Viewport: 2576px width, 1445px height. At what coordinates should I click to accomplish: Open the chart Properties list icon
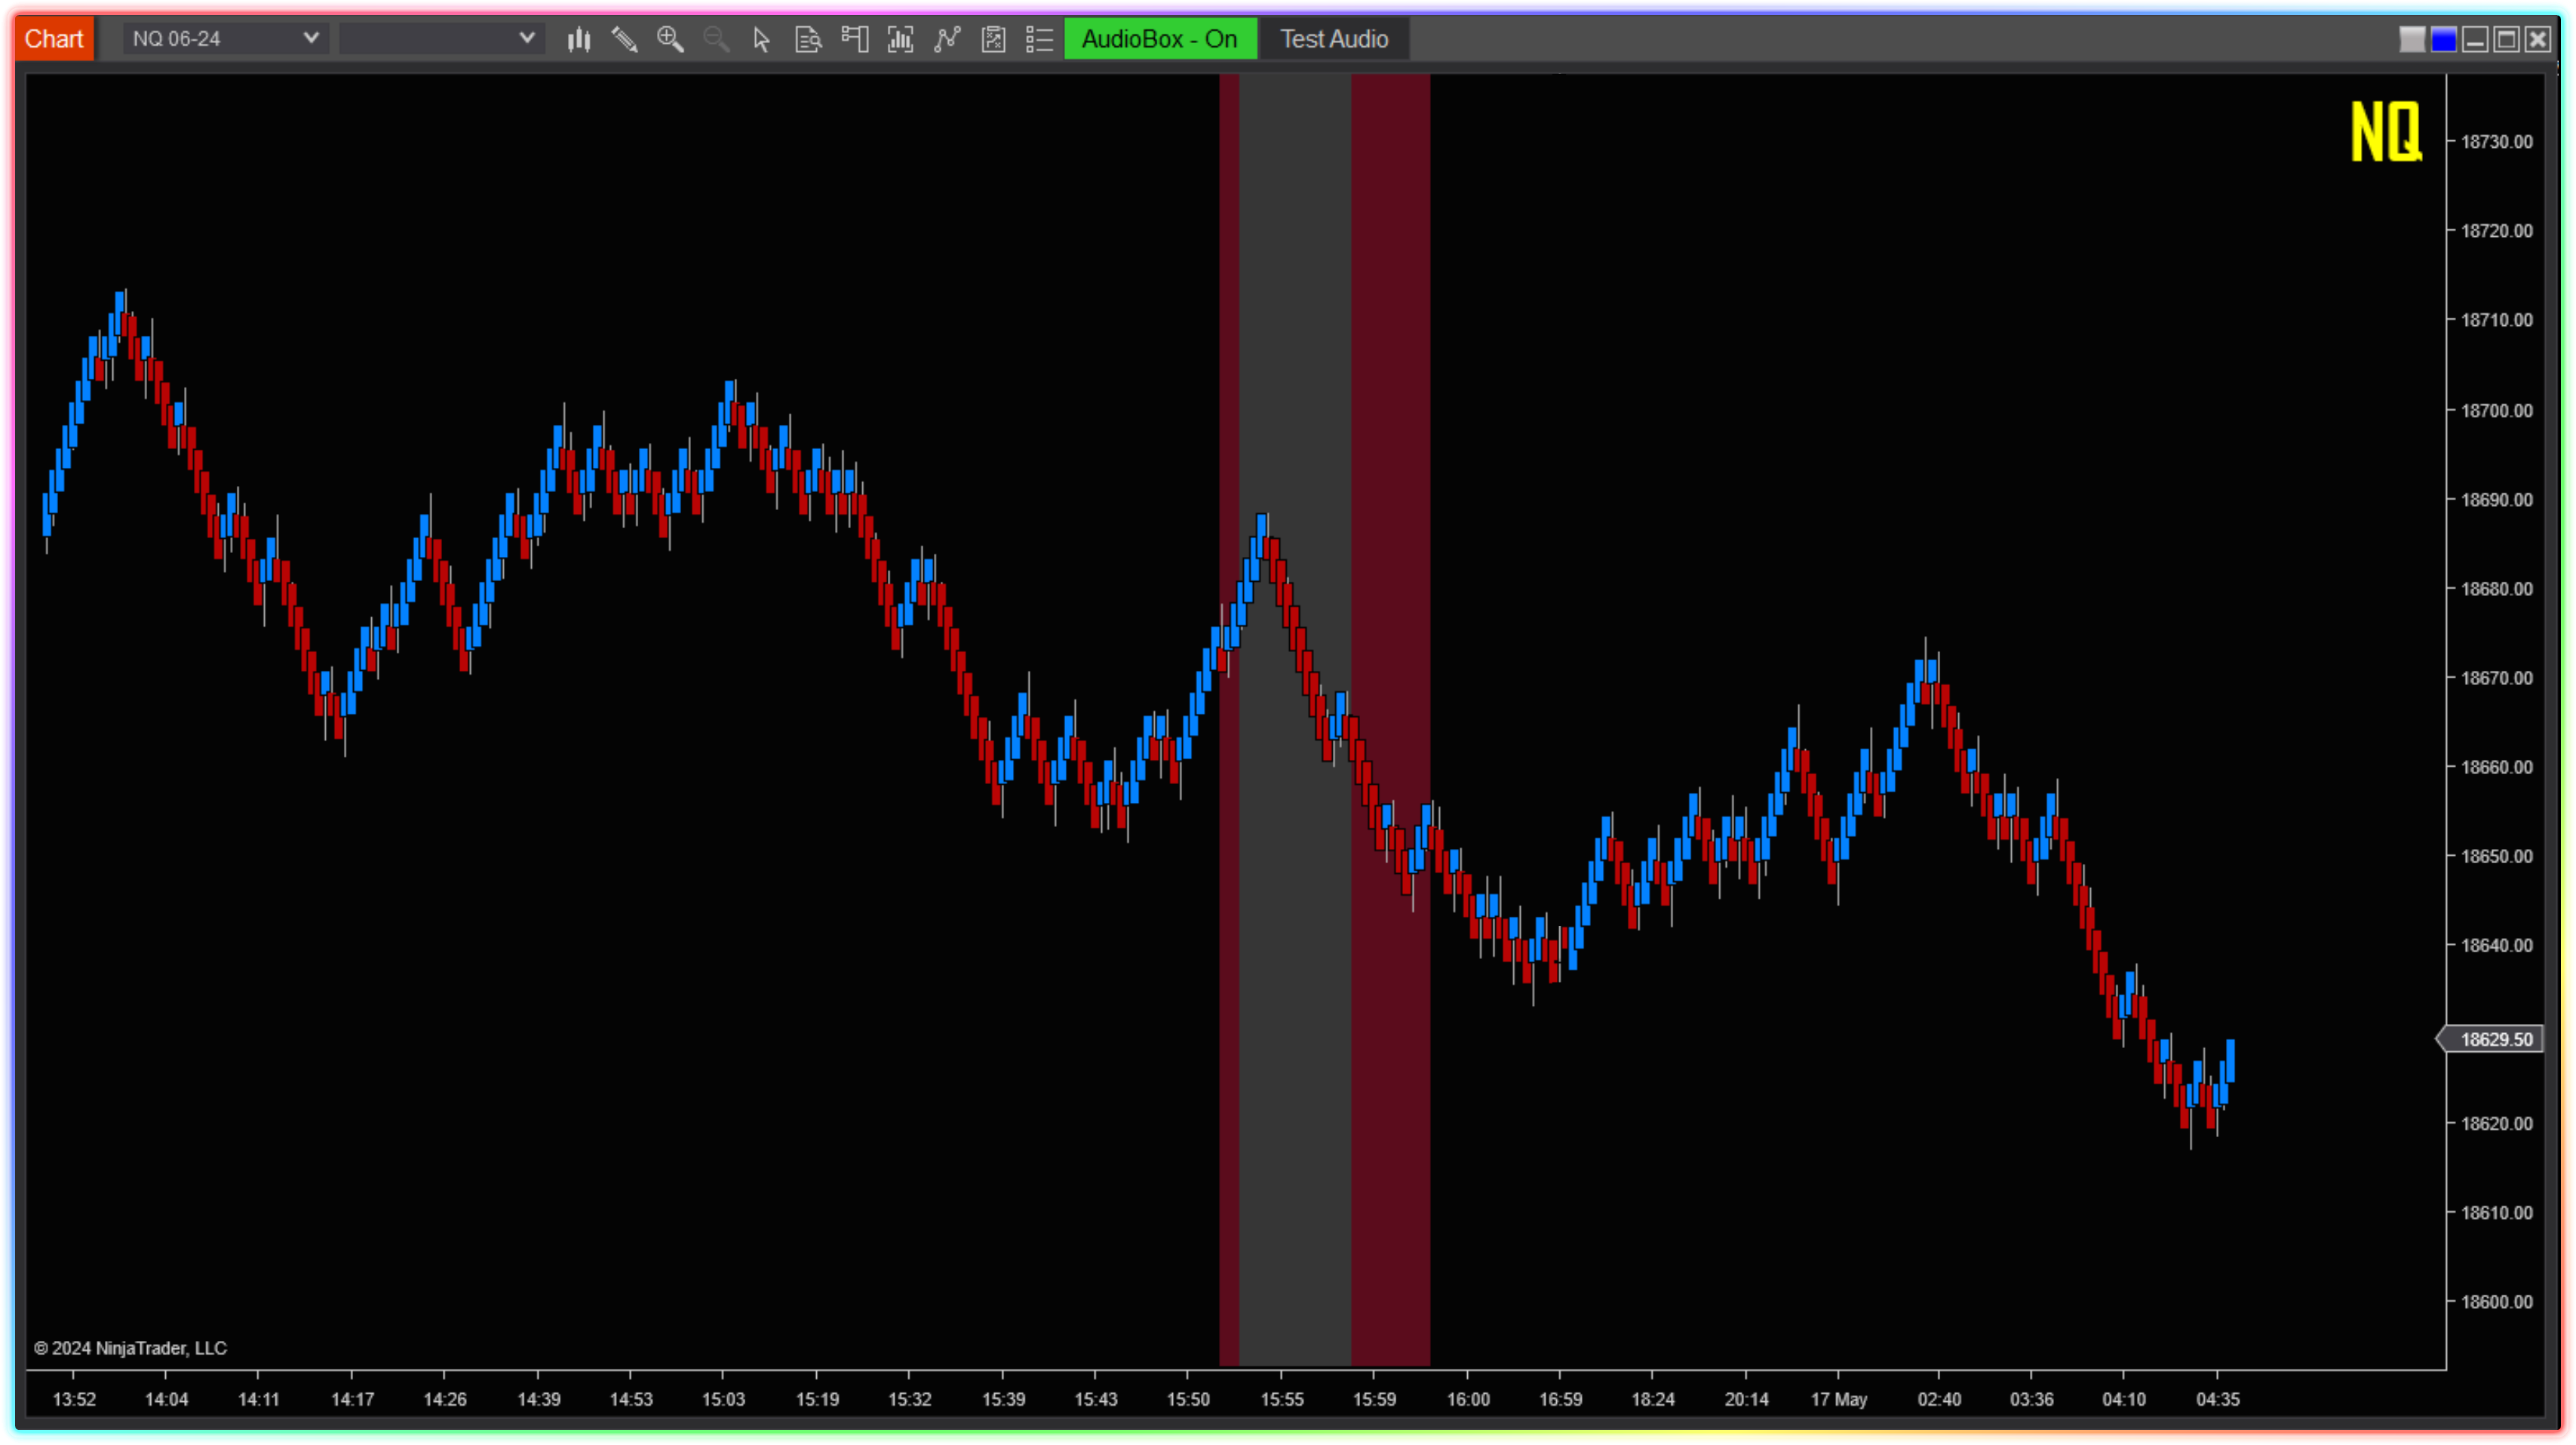click(1040, 39)
